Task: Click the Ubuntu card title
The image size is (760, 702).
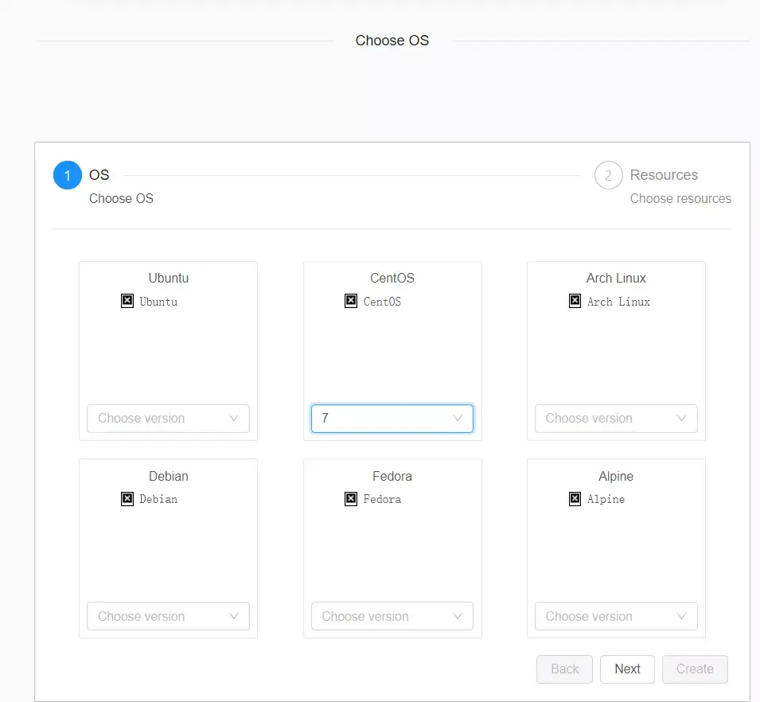Action: coord(168,279)
